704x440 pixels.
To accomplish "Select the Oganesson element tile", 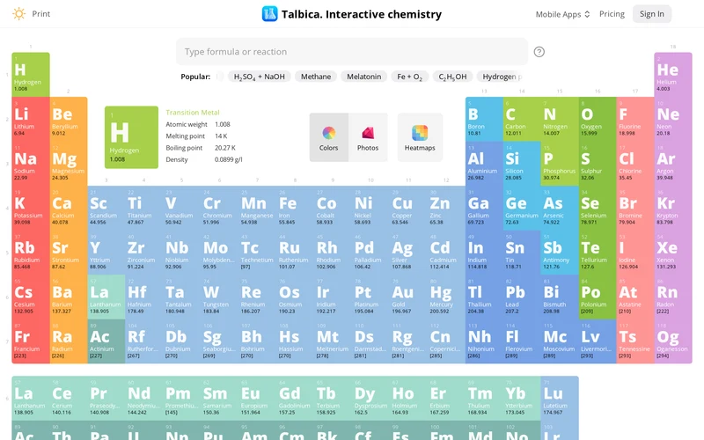I will (672, 341).
